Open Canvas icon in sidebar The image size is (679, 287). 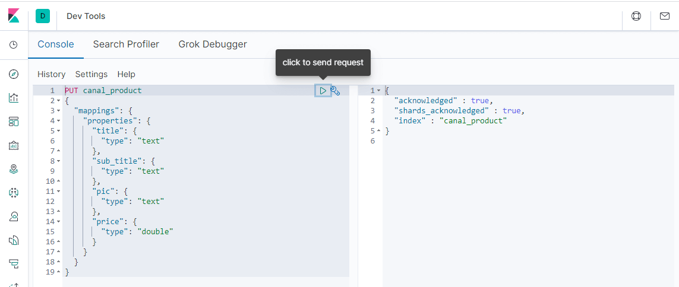(x=14, y=145)
